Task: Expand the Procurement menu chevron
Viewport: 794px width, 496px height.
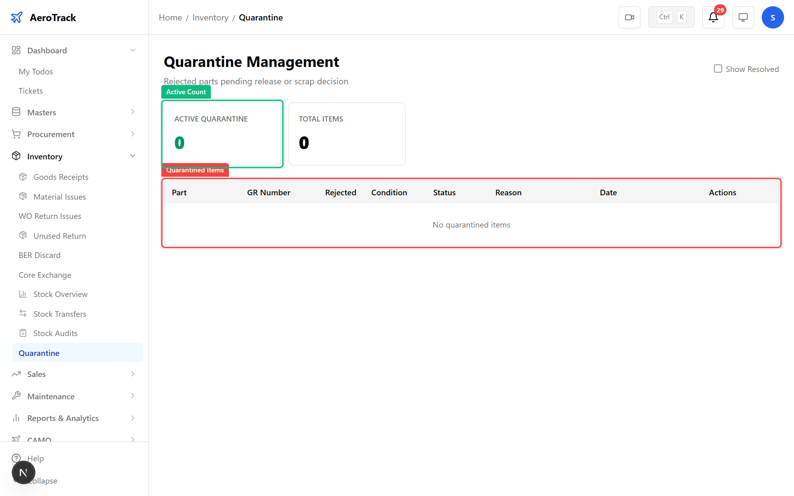Action: (x=132, y=134)
